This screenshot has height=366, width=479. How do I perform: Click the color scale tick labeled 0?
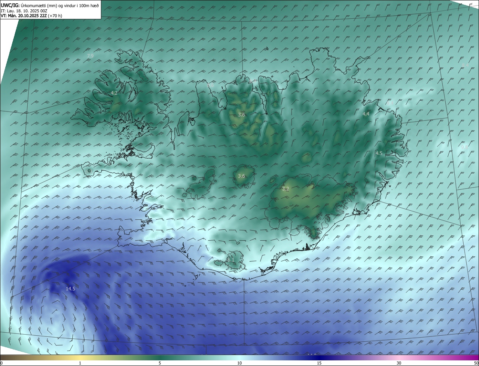point(1,363)
